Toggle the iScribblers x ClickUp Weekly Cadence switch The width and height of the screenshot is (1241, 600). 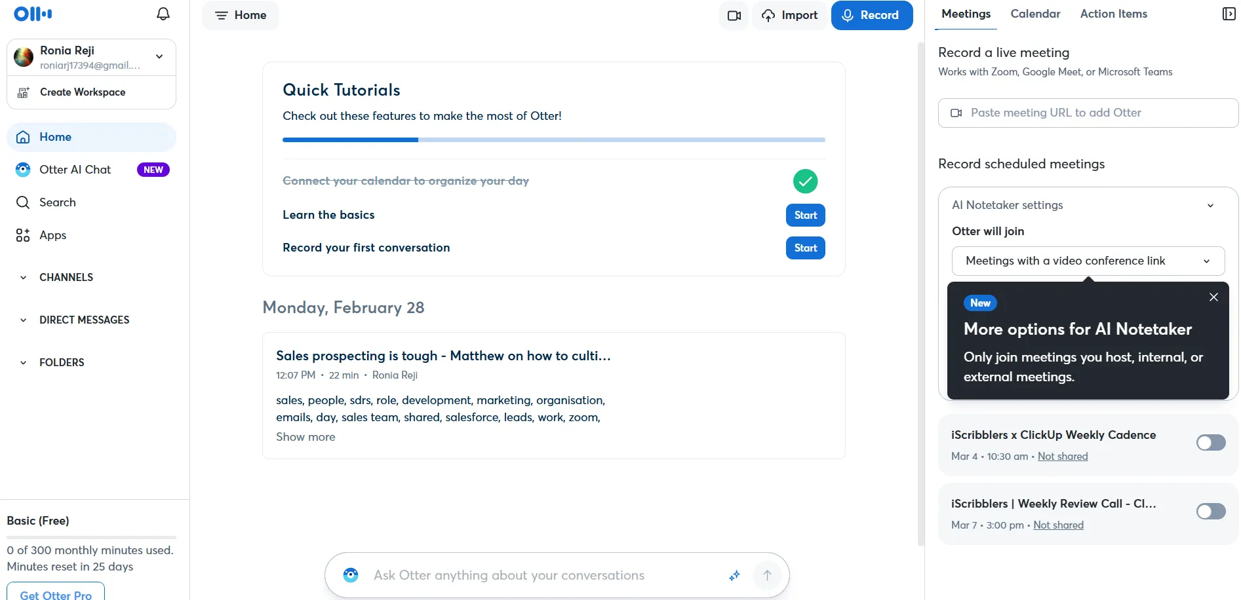1211,443
